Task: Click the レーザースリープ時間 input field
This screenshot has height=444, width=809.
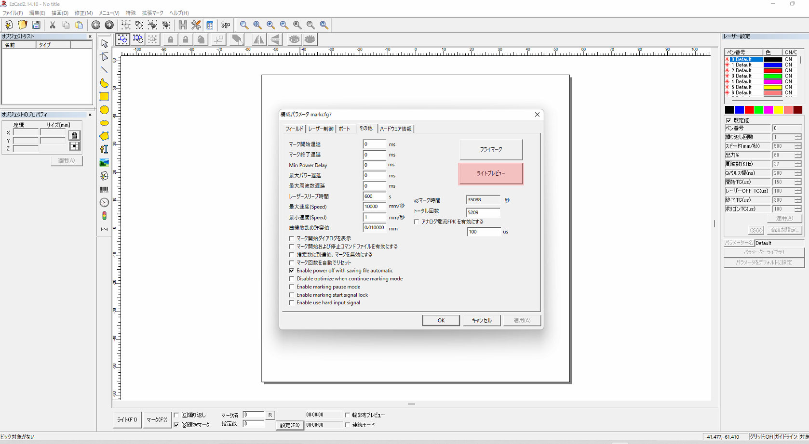Action: click(x=374, y=196)
